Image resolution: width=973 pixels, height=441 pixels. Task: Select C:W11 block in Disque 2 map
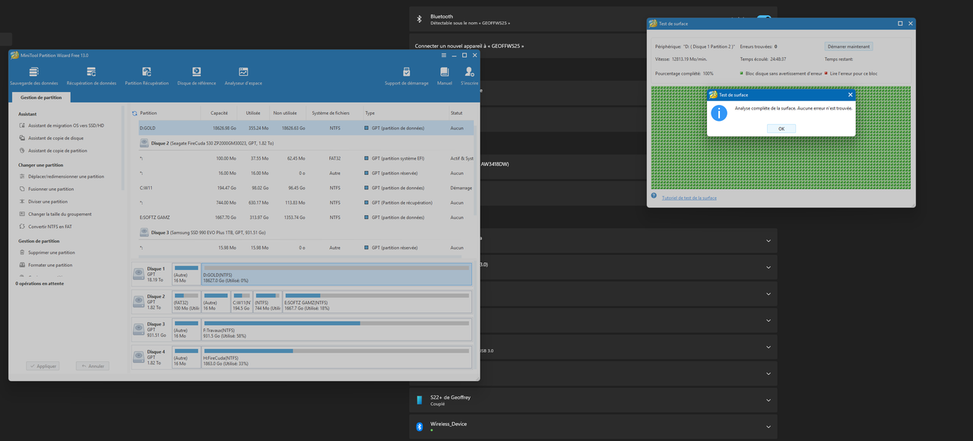[242, 301]
